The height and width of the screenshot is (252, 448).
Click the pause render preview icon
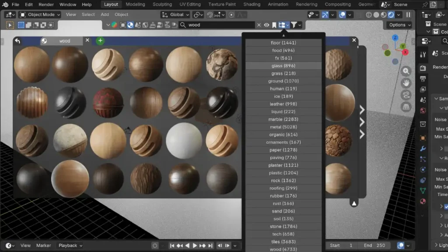point(408,14)
